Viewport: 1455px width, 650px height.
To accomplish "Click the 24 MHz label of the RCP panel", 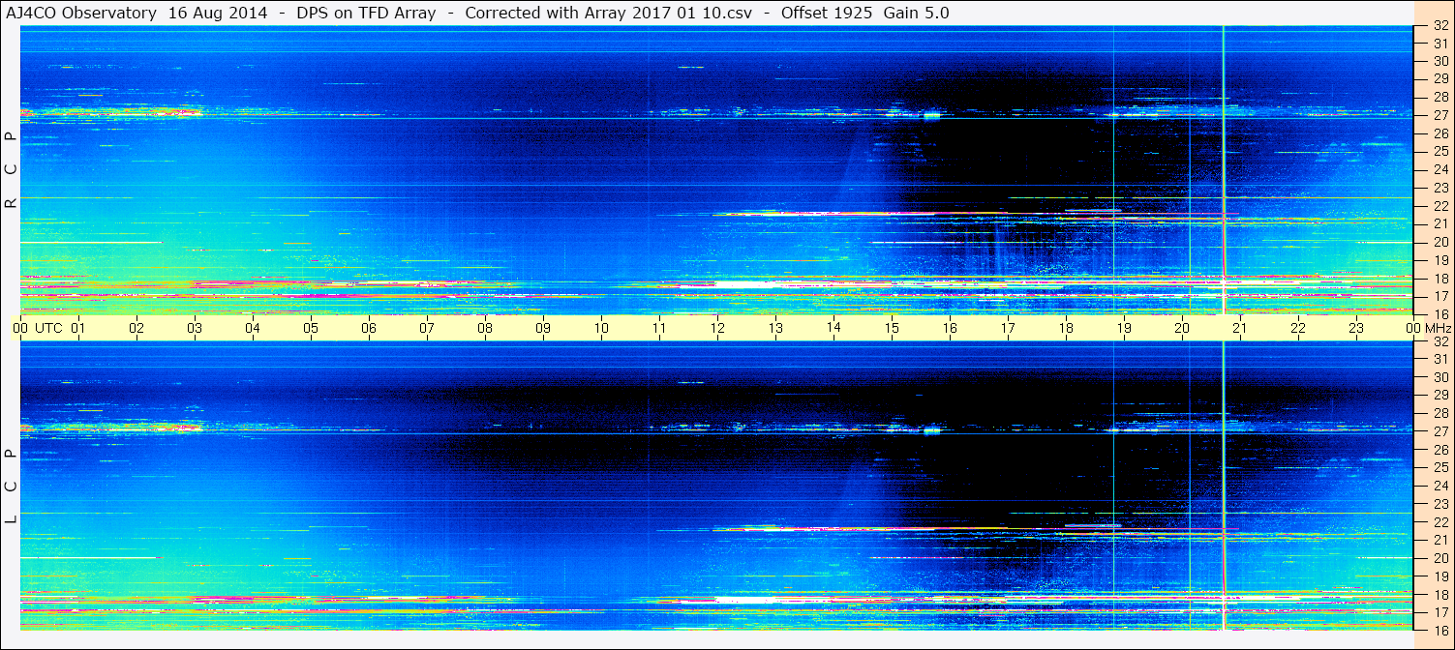I will 1440,170.
